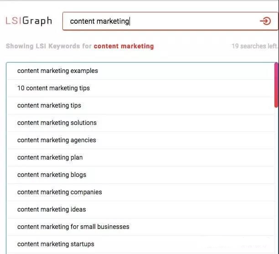Select "content marketing for small businesses"
Image resolution: width=279 pixels, height=254 pixels.
(x=73, y=227)
